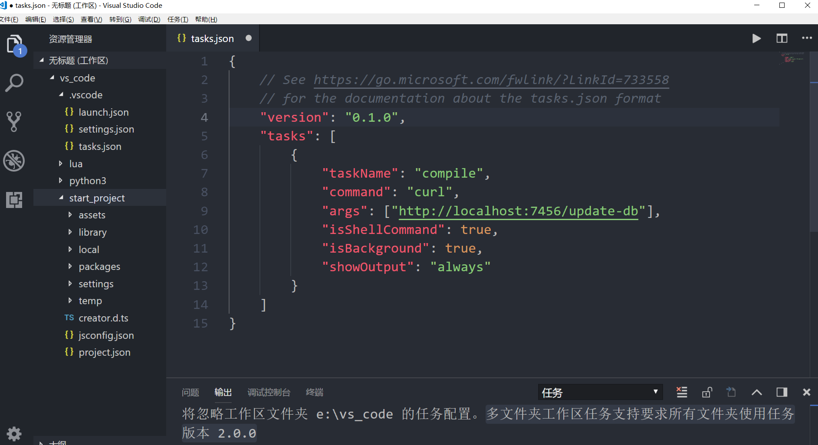Open the 任务 output channel dropdown
Screen dimensions: 818x445
pos(600,392)
